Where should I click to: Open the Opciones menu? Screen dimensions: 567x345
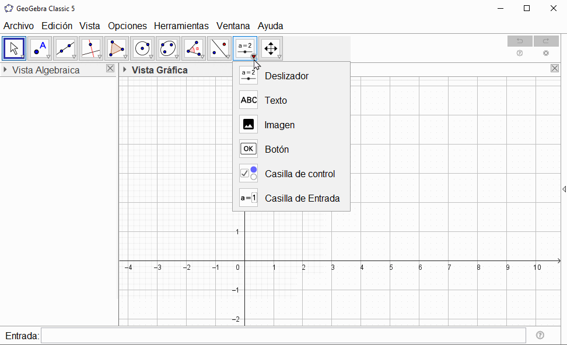tap(127, 26)
